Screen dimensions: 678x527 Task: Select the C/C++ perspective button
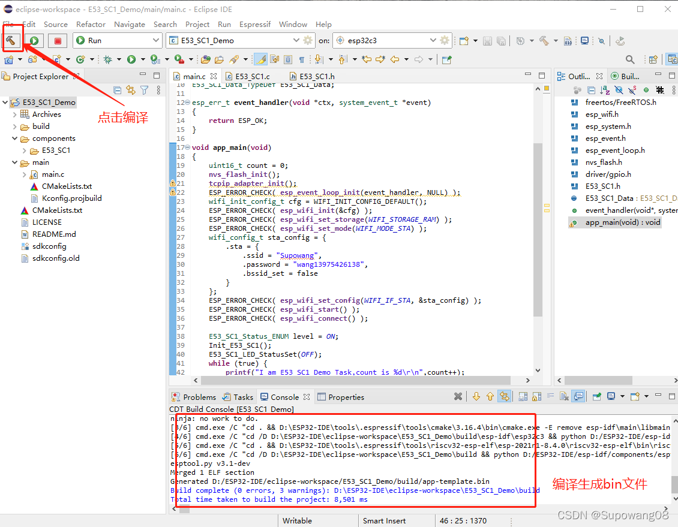672,59
